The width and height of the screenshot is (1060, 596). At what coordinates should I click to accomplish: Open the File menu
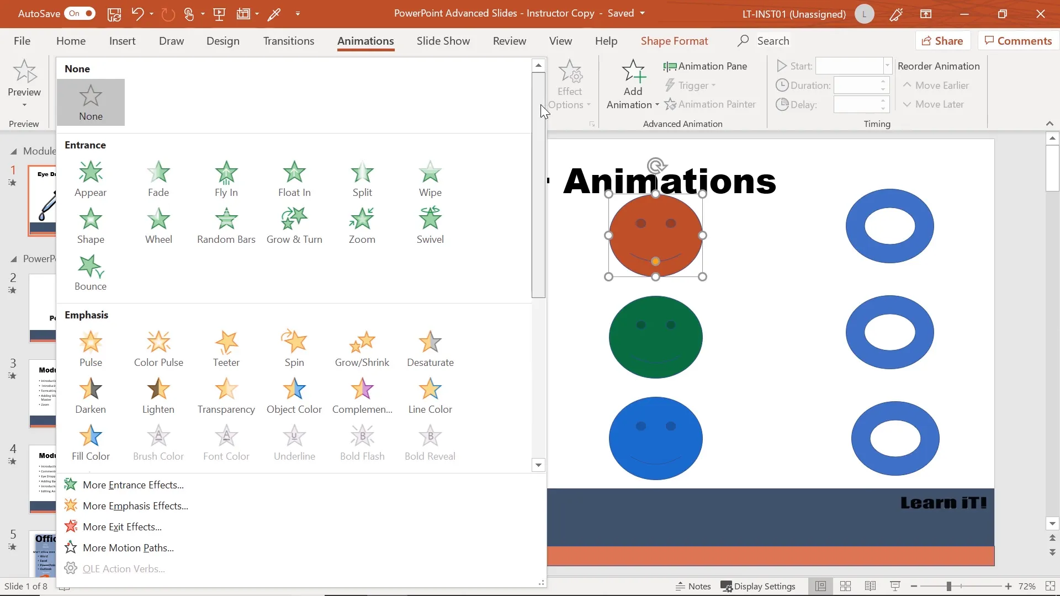point(22,41)
